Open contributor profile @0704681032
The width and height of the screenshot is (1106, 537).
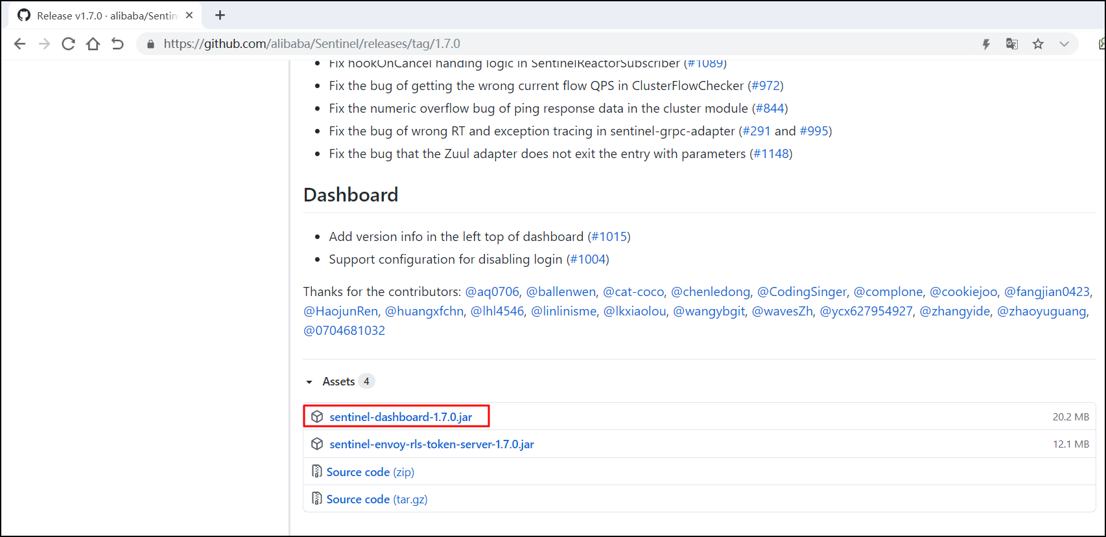click(x=344, y=331)
